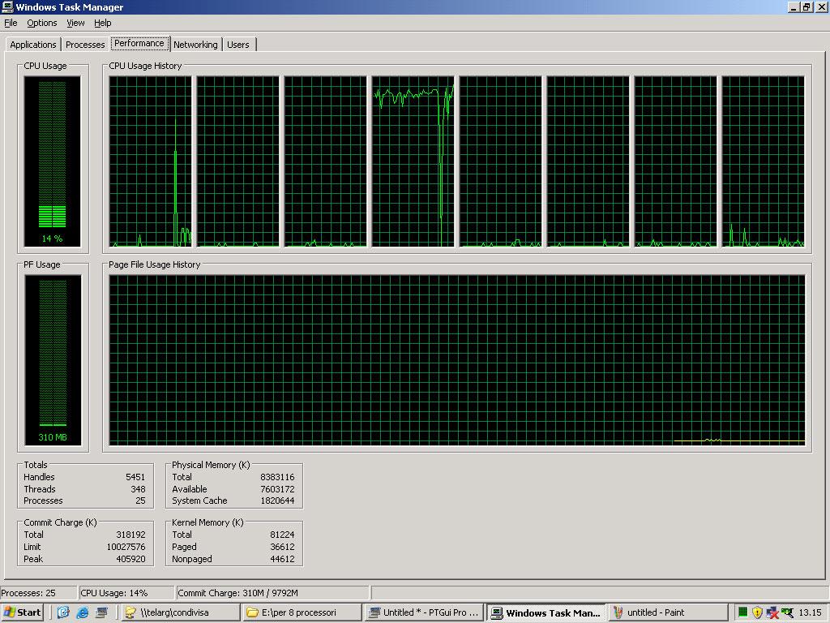Image resolution: width=830 pixels, height=623 pixels.
Task: Click the CPU Usage gauge showing 14 %
Action: click(x=53, y=161)
